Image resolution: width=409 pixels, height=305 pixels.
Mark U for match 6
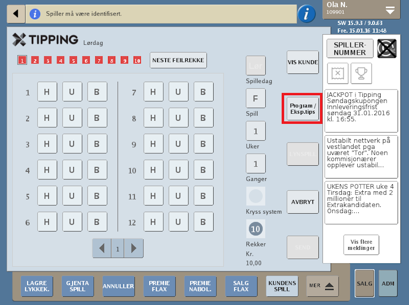point(72,222)
